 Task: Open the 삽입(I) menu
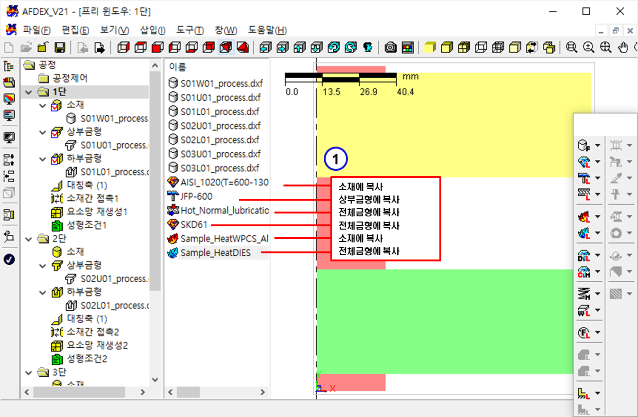(152, 30)
